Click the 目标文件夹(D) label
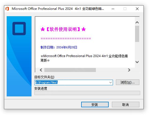 44,77
